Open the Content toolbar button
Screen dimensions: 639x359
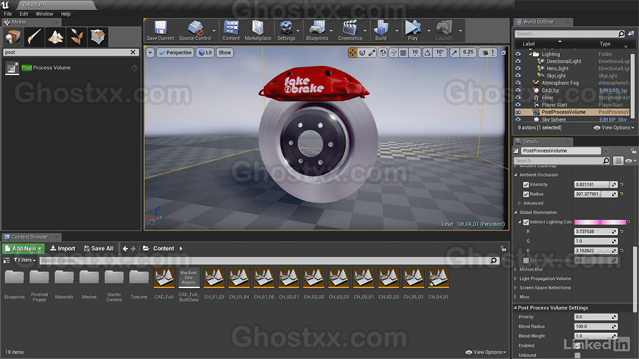[231, 30]
